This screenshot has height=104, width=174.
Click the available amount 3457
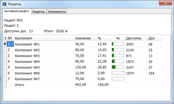click(x=136, y=44)
